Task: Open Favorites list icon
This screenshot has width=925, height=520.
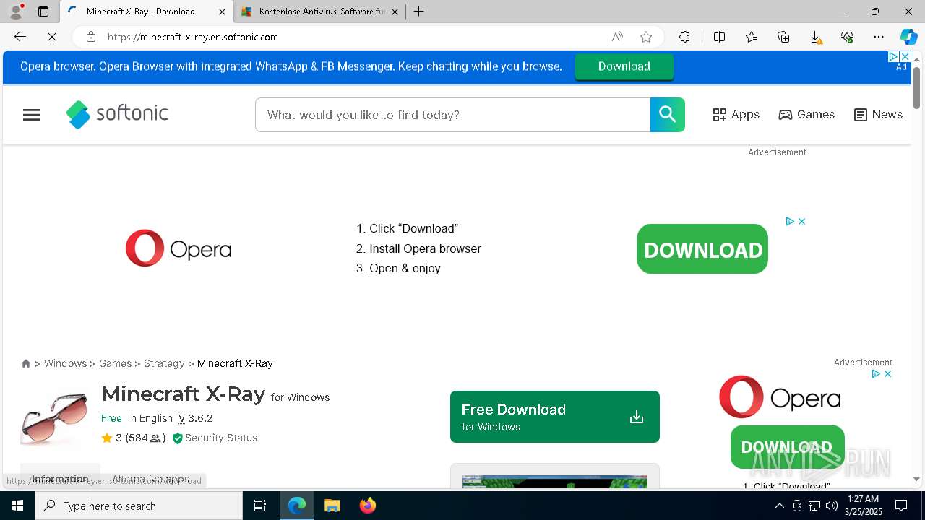Action: tap(752, 37)
